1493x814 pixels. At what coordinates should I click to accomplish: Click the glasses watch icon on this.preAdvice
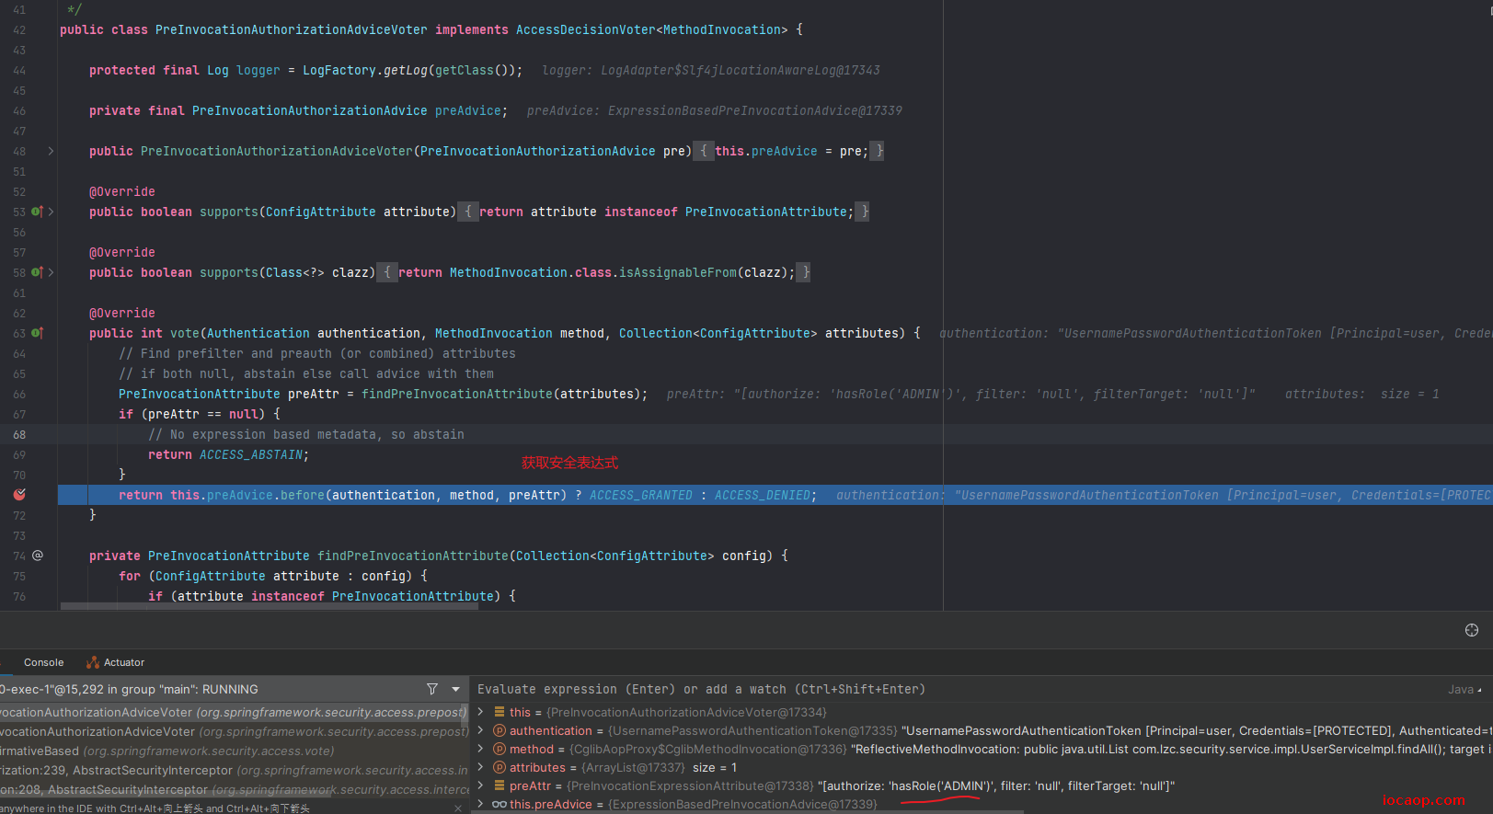tap(500, 804)
